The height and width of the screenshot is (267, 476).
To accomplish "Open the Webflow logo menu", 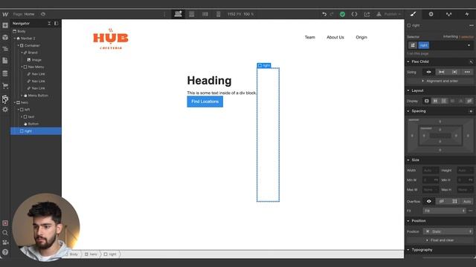I will (x=5, y=14).
